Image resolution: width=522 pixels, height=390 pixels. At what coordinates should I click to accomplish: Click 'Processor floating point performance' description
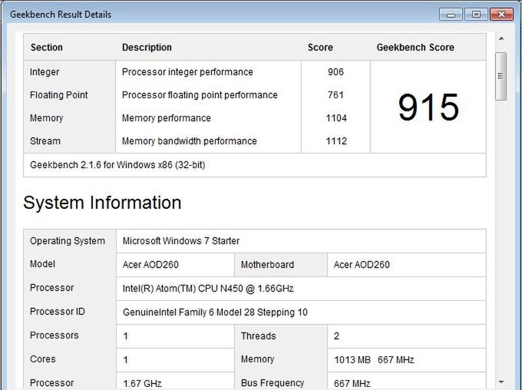200,95
